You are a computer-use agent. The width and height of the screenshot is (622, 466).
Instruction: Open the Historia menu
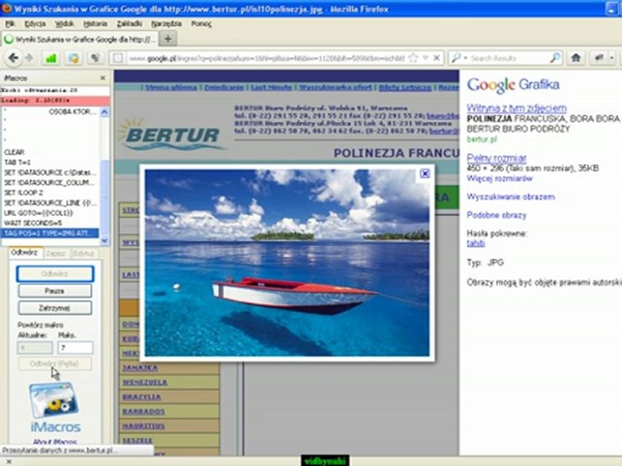(x=95, y=24)
